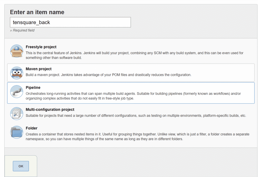
Task: Click the Freestyle project description text
Action: point(134,55)
